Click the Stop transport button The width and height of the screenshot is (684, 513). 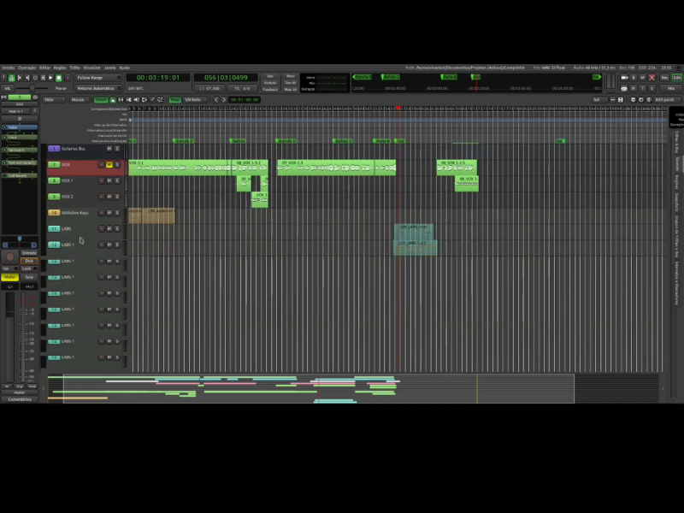58,78
